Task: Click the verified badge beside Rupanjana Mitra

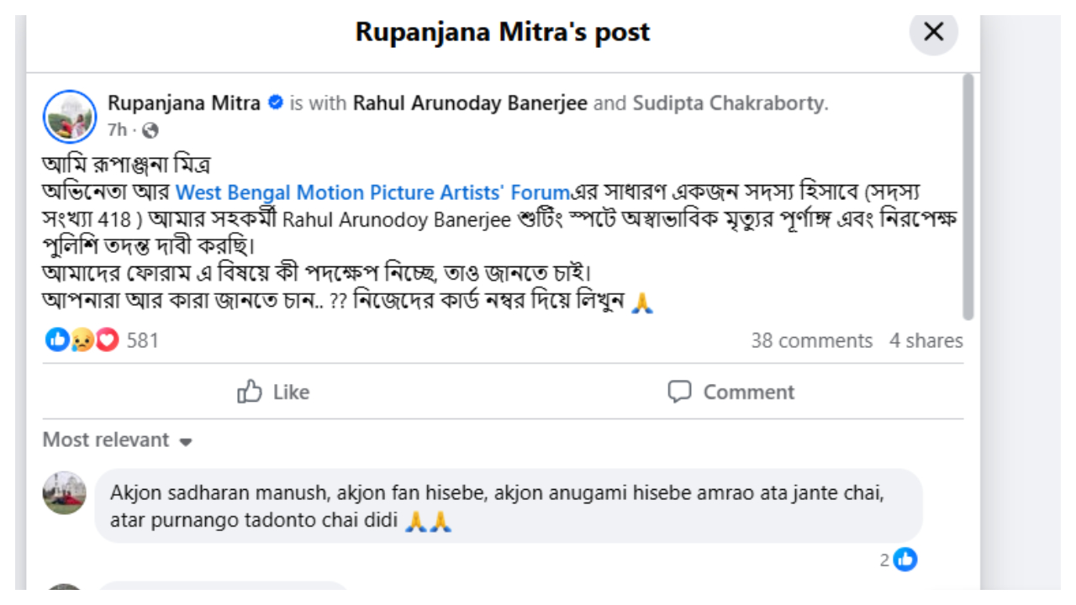Action: tap(275, 103)
